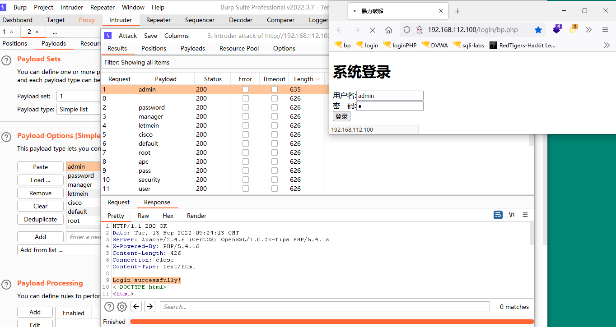Screen dimensions: 616x327
Task: Click the attack progress bar
Action: (331, 322)
